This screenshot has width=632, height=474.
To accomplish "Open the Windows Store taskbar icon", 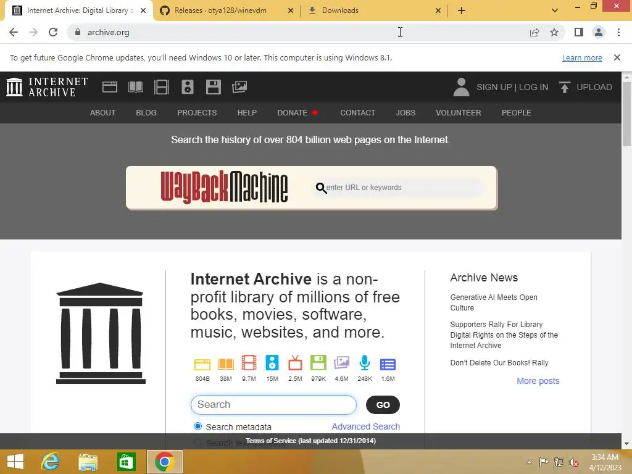I will tap(126, 462).
